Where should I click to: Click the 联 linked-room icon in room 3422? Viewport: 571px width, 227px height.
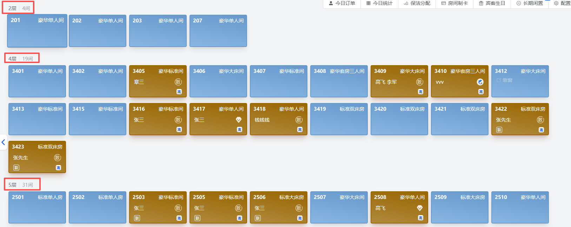coord(499,130)
